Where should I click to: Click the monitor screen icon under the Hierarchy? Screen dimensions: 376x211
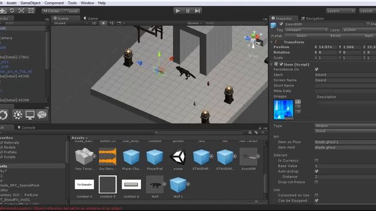coord(30,115)
